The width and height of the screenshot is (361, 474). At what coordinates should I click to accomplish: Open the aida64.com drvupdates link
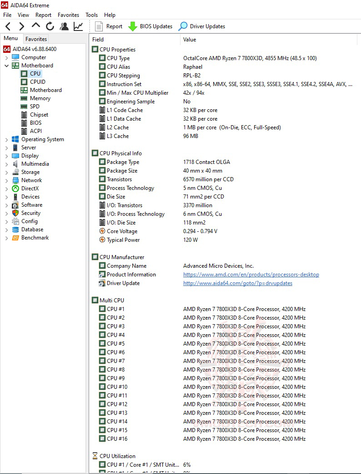tap(238, 283)
